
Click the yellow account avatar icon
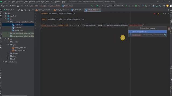[167, 6]
